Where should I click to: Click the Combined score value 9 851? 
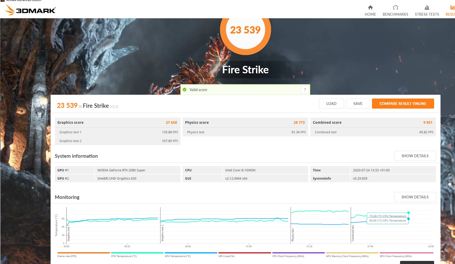coord(428,122)
